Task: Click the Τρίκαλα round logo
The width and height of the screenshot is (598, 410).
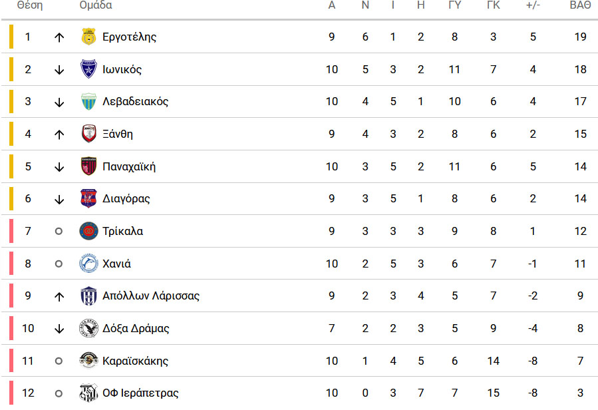Action: (x=88, y=231)
